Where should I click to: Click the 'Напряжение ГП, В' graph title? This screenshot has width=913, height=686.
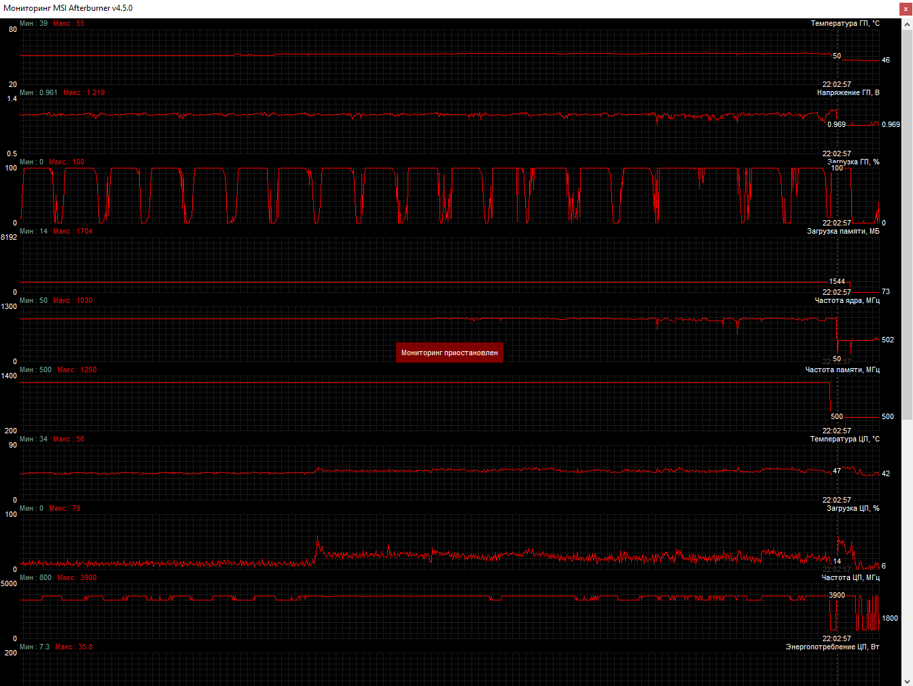click(x=848, y=92)
